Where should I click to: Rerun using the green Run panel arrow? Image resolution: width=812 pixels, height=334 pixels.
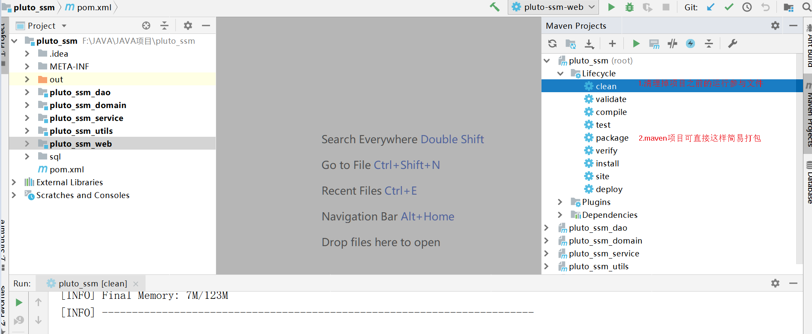point(19,302)
